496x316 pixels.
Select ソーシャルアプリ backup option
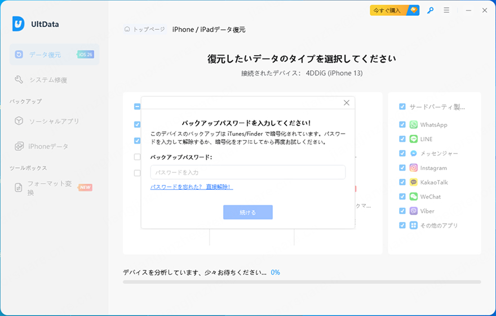click(x=54, y=121)
